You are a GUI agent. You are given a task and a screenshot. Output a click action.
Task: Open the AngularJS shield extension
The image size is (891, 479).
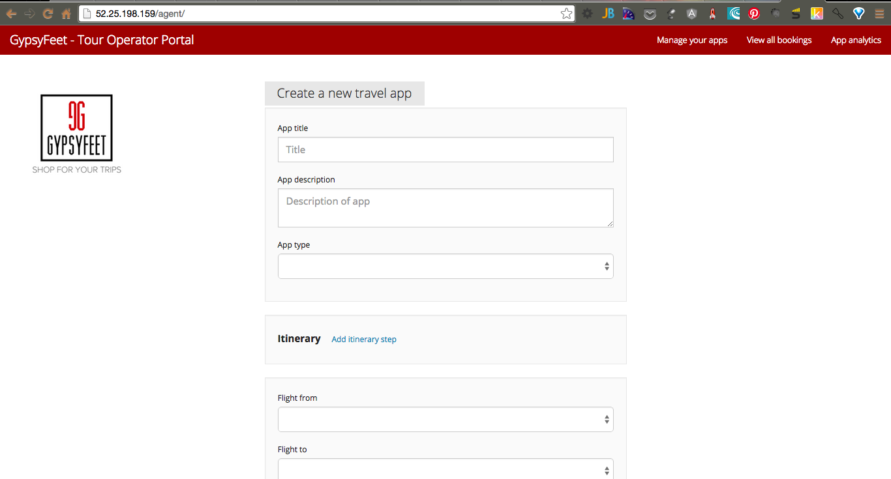691,13
